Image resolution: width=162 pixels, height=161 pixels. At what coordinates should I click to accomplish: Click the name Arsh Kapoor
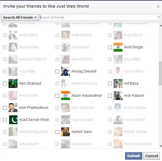pos(134,96)
